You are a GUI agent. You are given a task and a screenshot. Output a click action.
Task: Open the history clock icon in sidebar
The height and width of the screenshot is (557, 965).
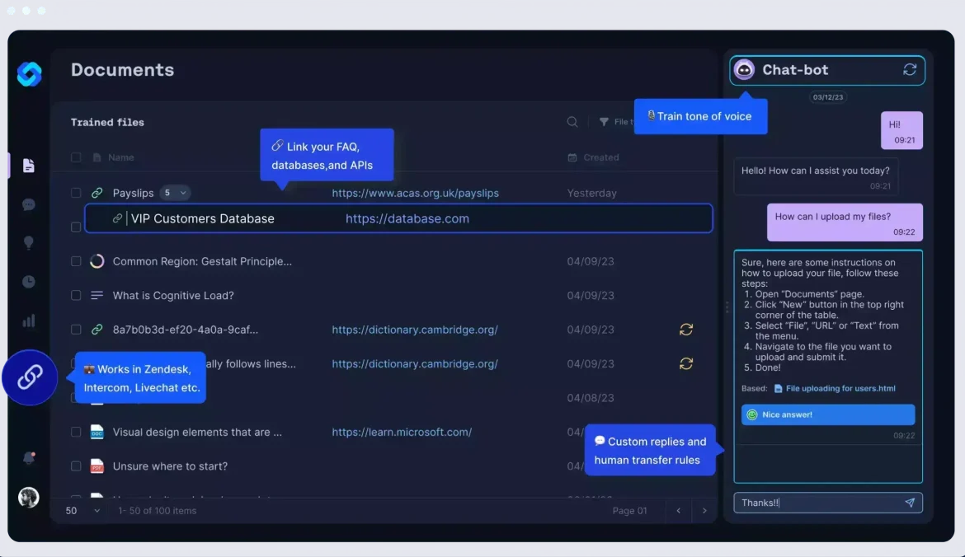[x=30, y=281]
